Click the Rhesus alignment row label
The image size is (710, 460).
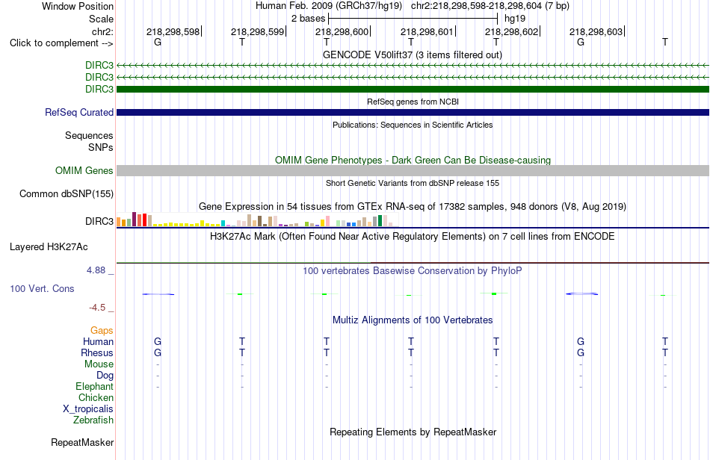click(97, 352)
